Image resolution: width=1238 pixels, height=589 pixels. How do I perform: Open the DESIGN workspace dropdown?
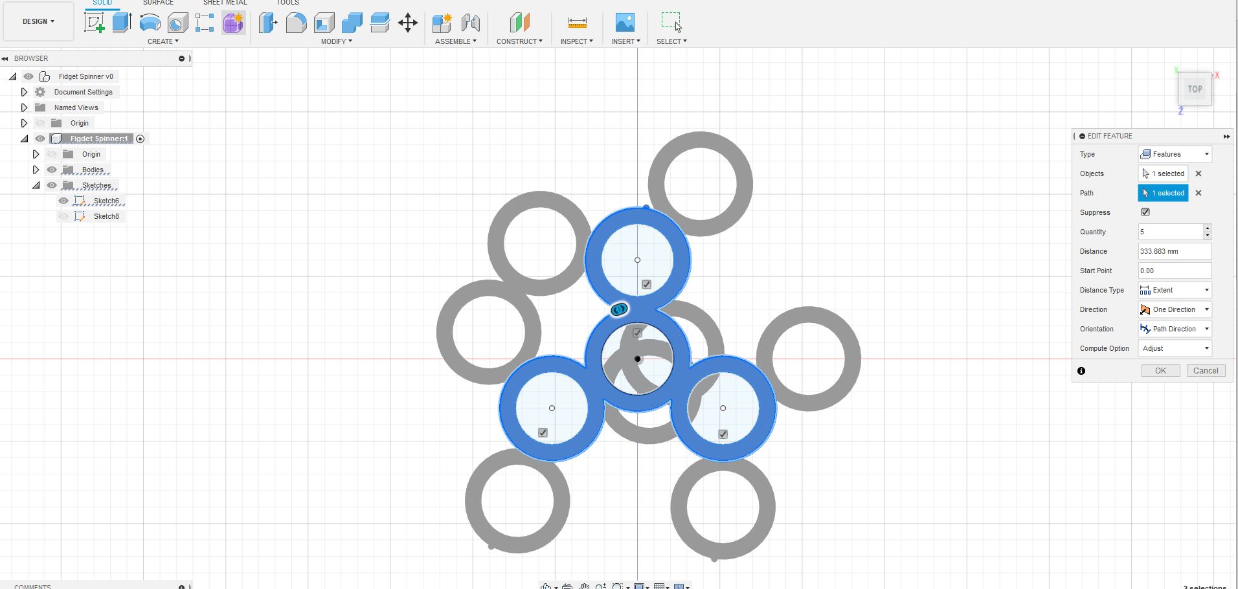38,21
